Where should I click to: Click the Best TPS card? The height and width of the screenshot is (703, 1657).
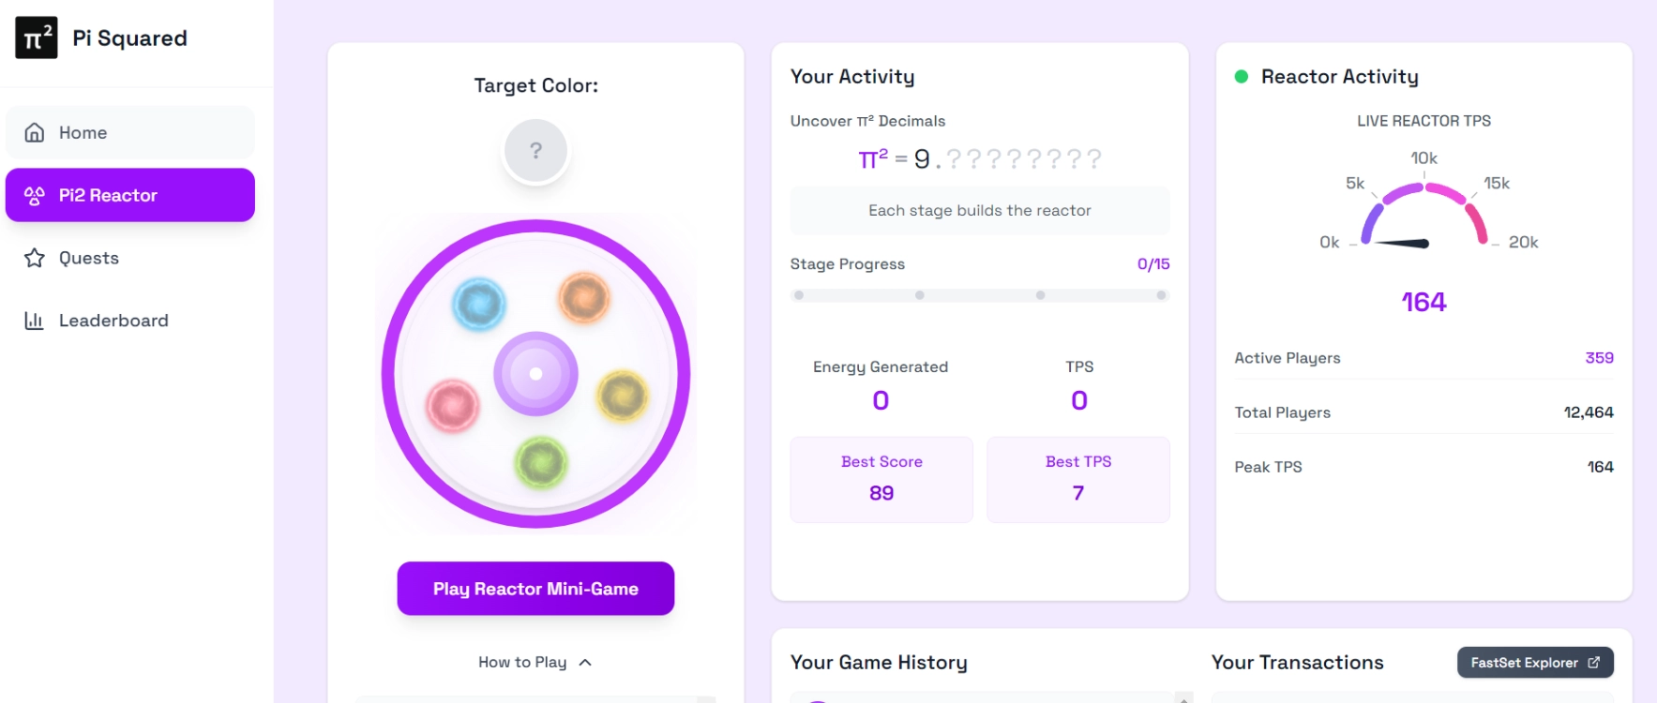point(1078,479)
